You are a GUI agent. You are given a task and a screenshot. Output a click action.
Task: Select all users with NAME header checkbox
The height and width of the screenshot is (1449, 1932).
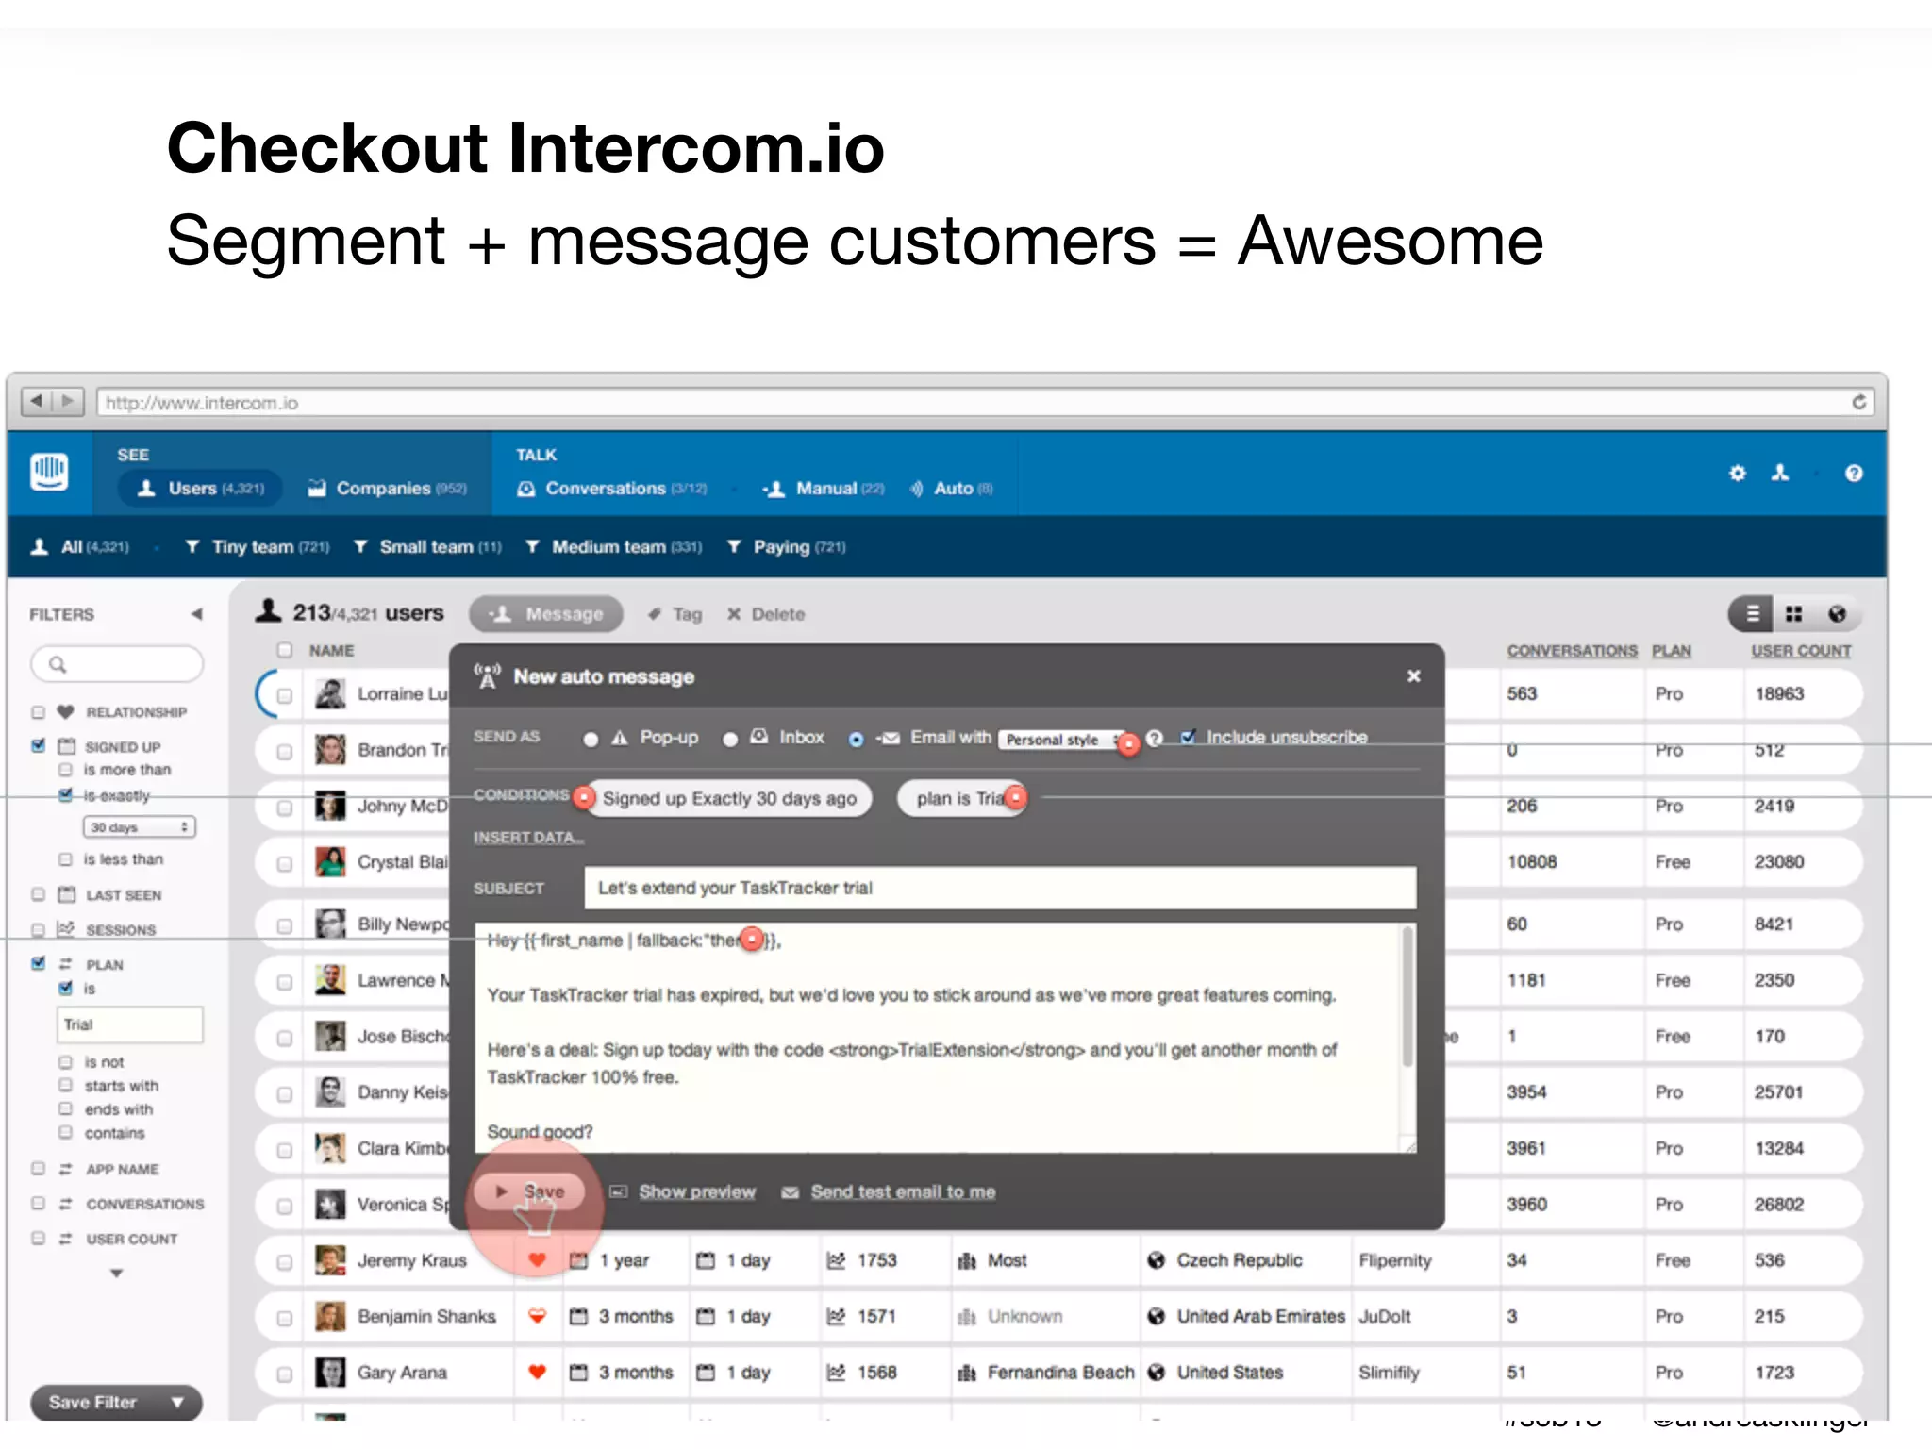(284, 650)
